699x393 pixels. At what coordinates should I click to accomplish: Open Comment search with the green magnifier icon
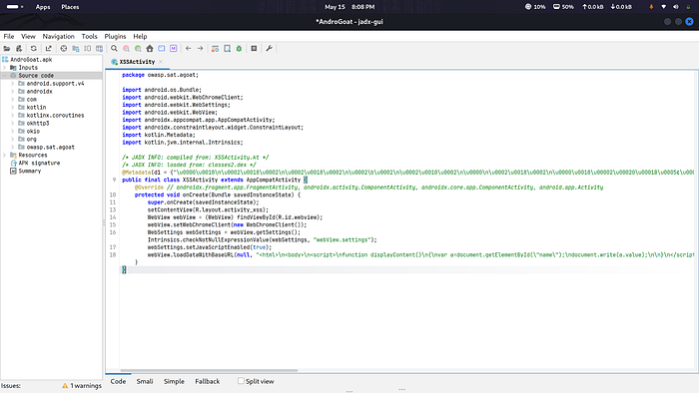pyautogui.click(x=138, y=49)
